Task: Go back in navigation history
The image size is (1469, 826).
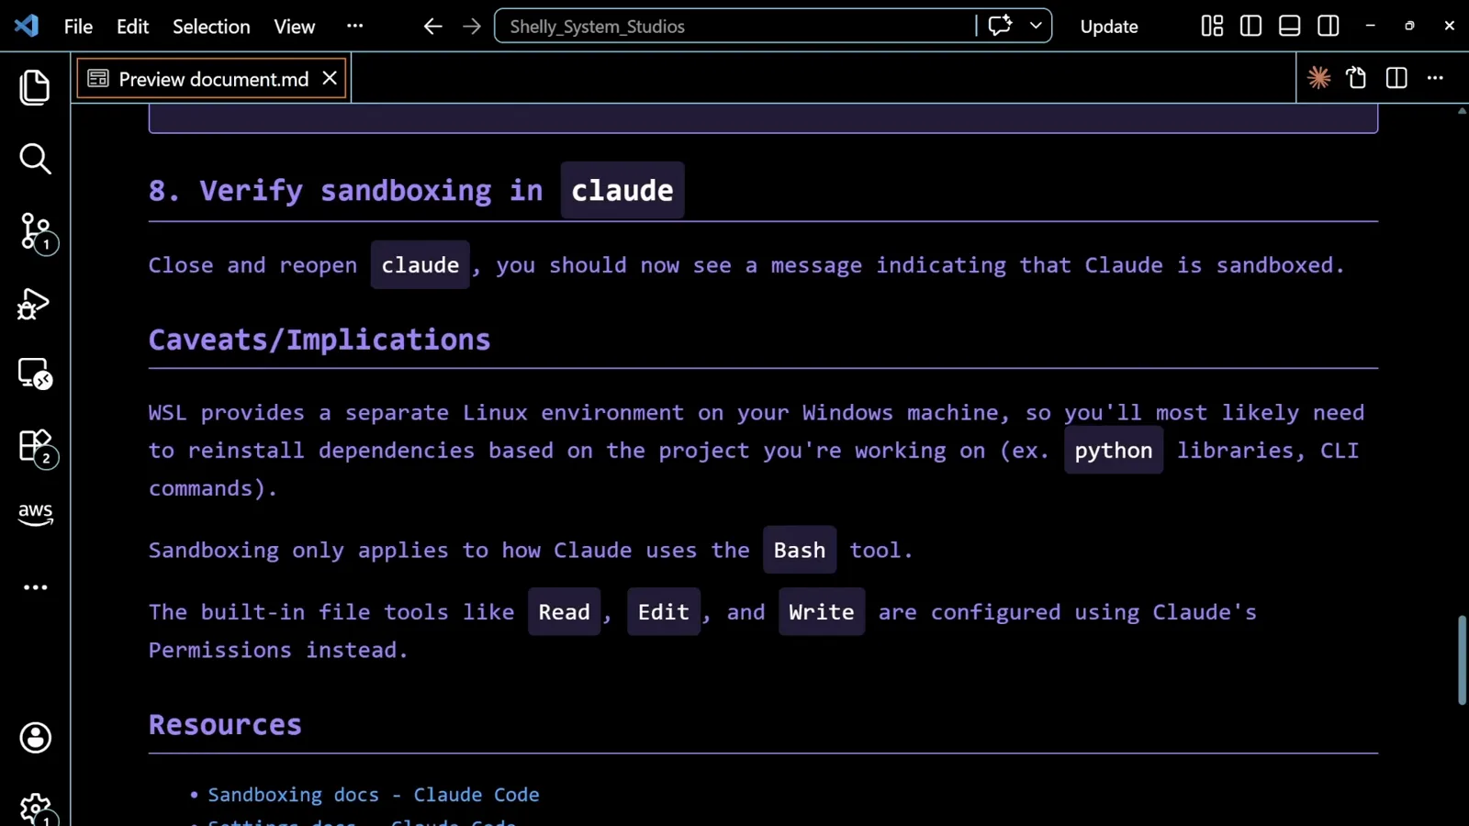Action: 432,27
